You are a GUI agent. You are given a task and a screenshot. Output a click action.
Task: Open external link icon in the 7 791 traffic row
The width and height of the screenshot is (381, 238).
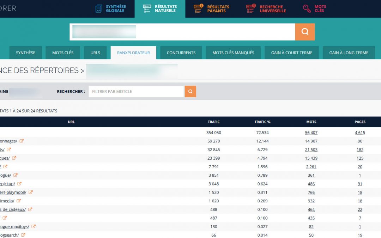coord(5,166)
